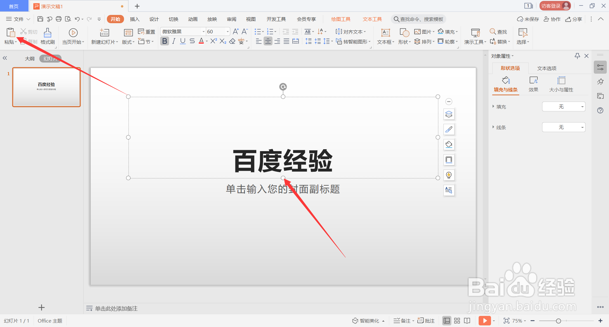Viewport: 609px width, 327px height.
Task: Open the 设计 ribbon tab
Action: 154,19
